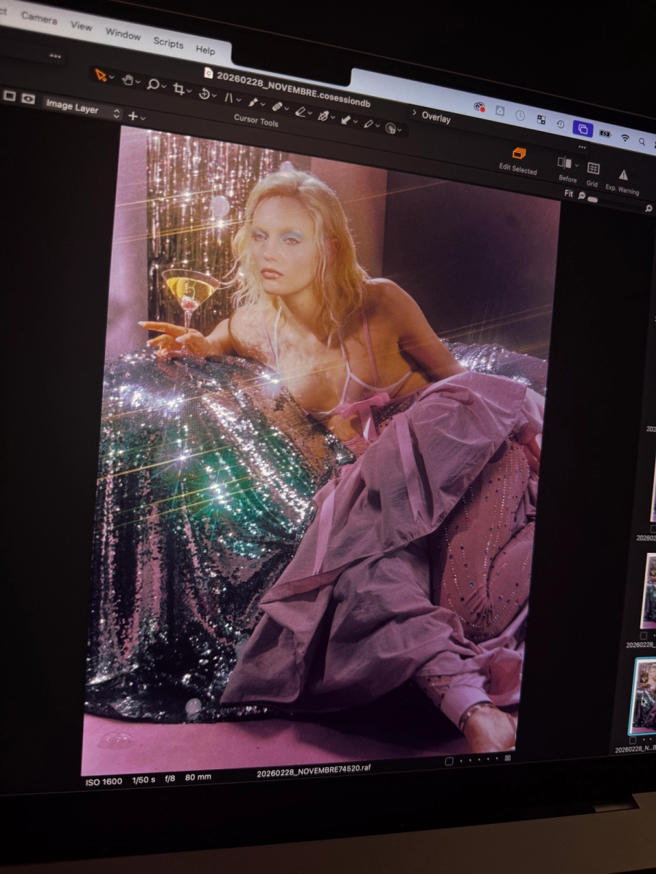This screenshot has height=874, width=656.
Task: Open the Select cursor tool dropdown arrow
Action: point(112,77)
